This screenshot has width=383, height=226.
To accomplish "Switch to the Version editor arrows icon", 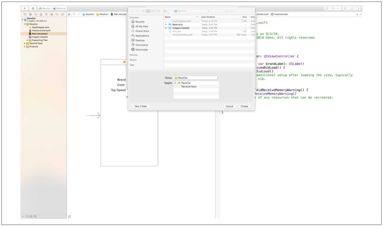I will [339, 8].
